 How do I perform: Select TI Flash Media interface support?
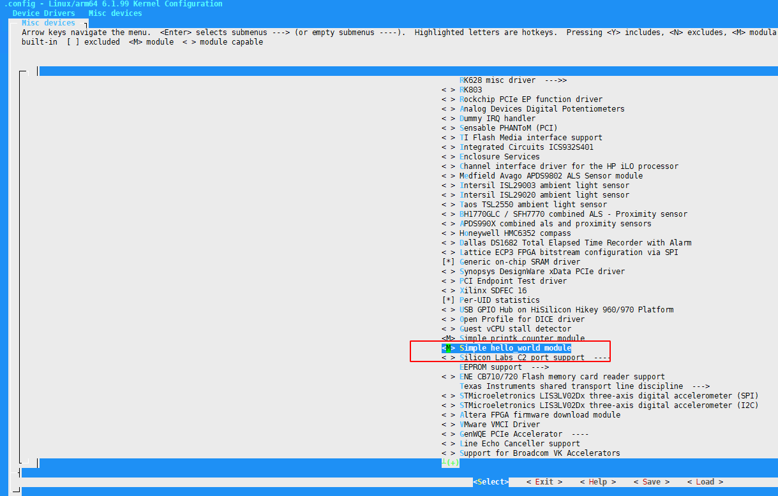(x=531, y=138)
